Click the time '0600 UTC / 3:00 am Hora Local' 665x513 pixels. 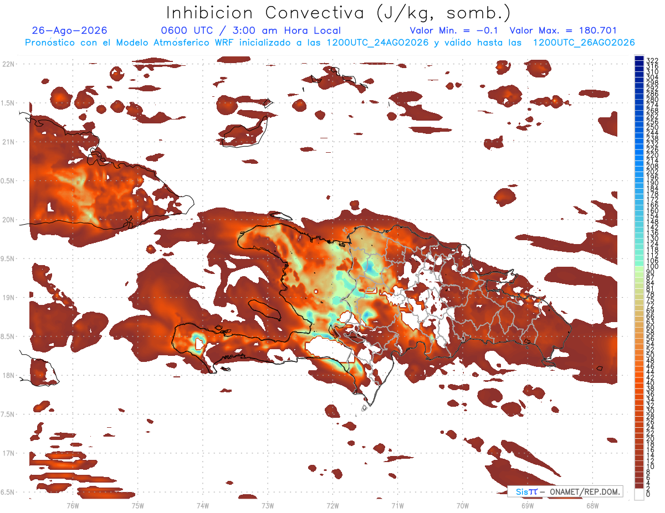(251, 30)
